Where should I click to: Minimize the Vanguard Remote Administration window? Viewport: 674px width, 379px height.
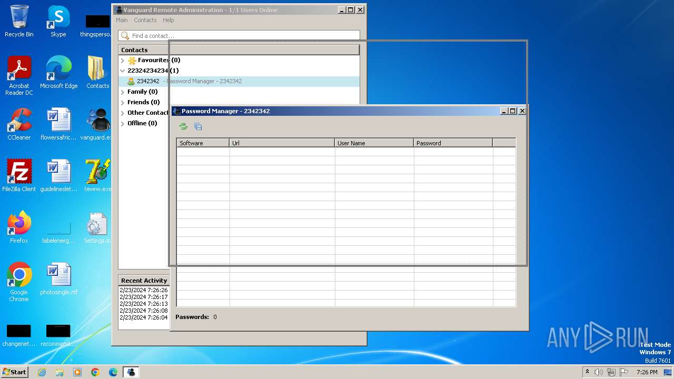(x=342, y=10)
